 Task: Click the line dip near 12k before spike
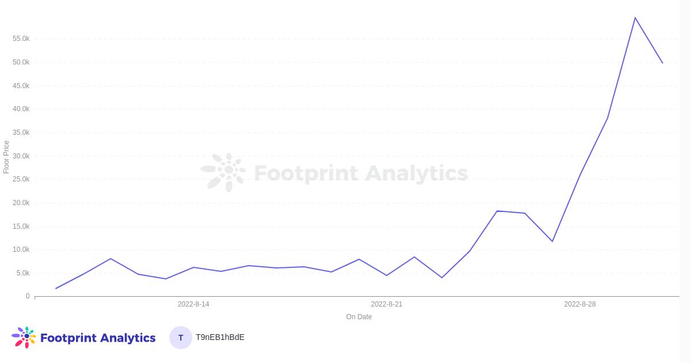(x=552, y=241)
